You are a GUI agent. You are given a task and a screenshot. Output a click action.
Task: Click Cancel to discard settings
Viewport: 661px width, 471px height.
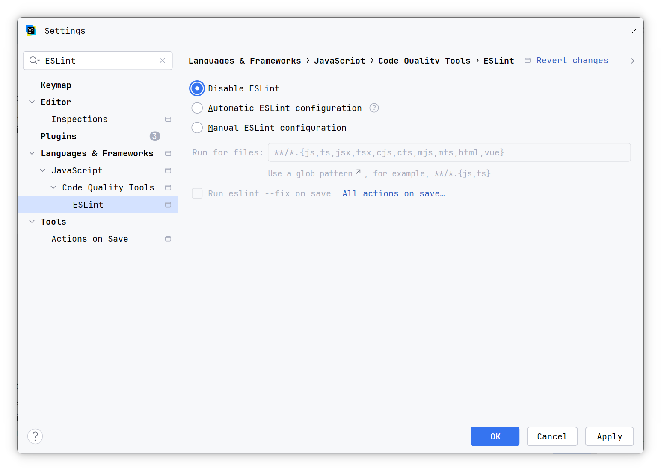tap(552, 436)
